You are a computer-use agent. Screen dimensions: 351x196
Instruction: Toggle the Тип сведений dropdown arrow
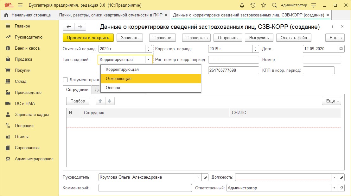click(x=148, y=59)
